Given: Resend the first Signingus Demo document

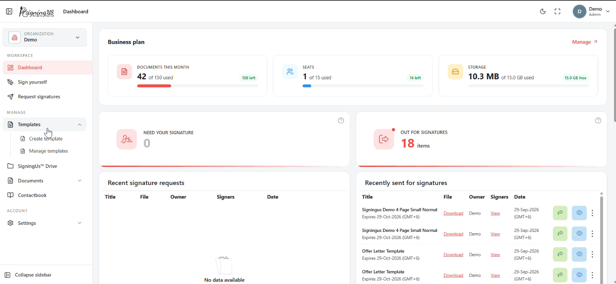Looking at the screenshot, I should pos(560,213).
